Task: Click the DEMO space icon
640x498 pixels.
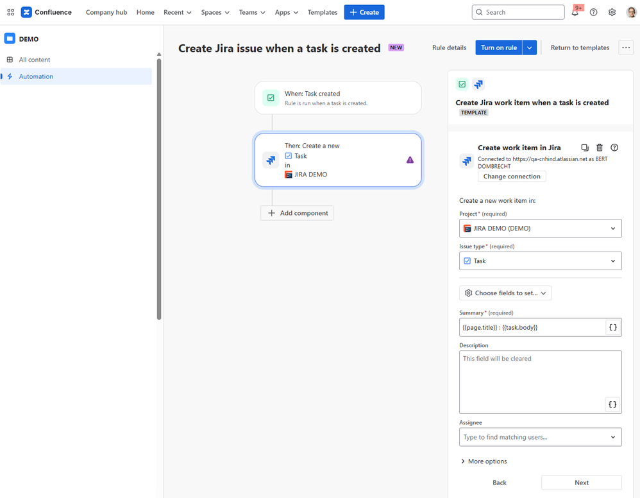Action: coord(10,39)
